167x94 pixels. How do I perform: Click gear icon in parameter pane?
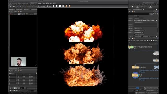[150, 14]
